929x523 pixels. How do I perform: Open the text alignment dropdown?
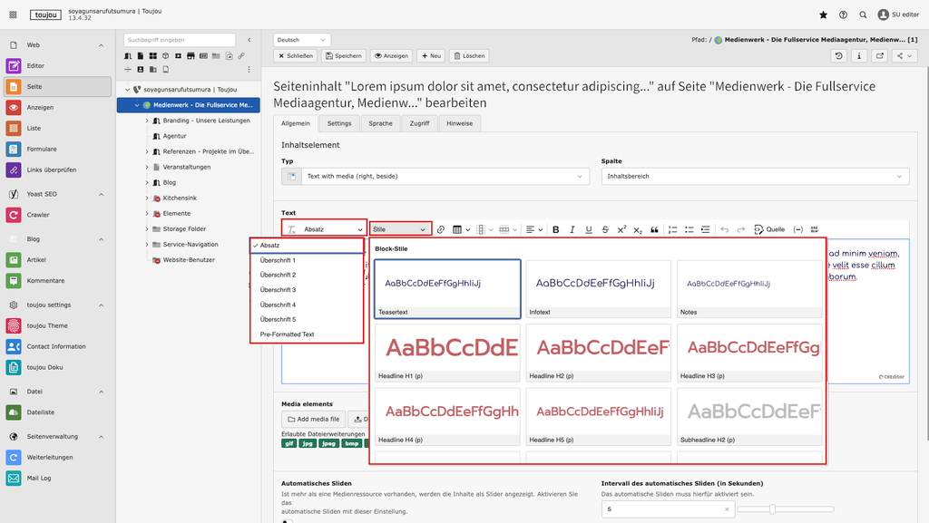pos(533,229)
